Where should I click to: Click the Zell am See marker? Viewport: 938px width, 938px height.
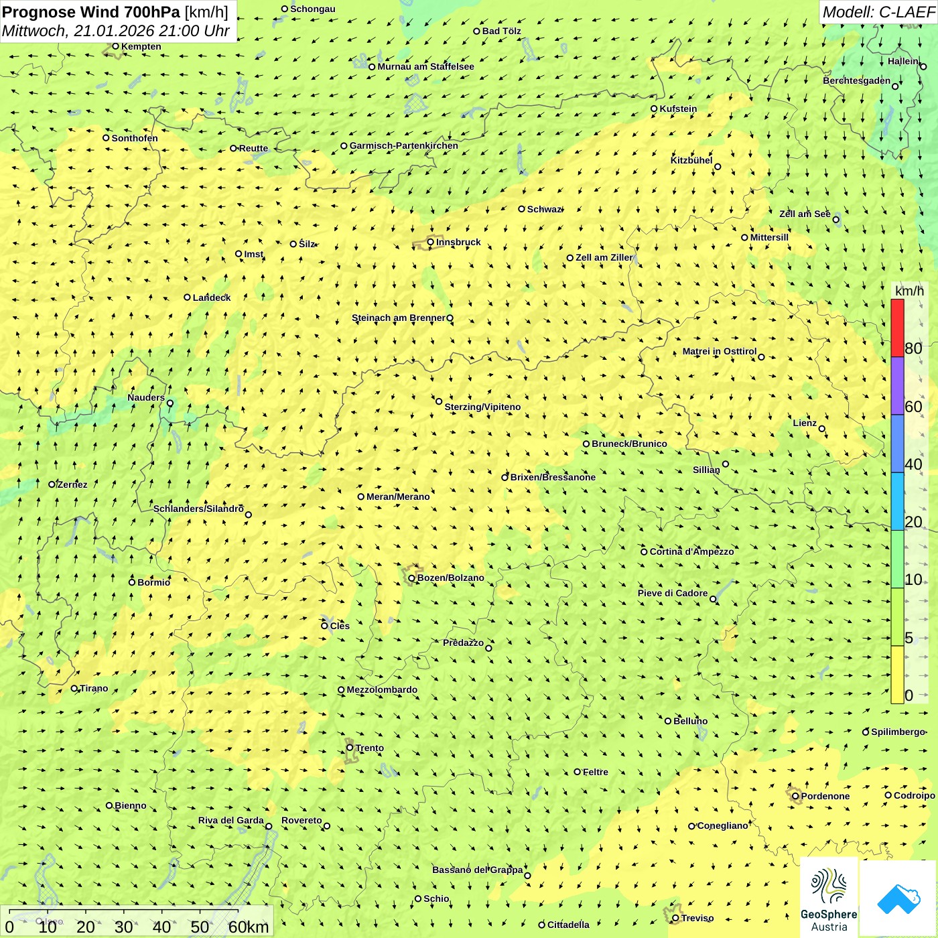pos(835,219)
